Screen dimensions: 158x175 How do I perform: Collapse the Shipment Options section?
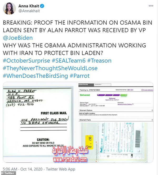point(152,110)
